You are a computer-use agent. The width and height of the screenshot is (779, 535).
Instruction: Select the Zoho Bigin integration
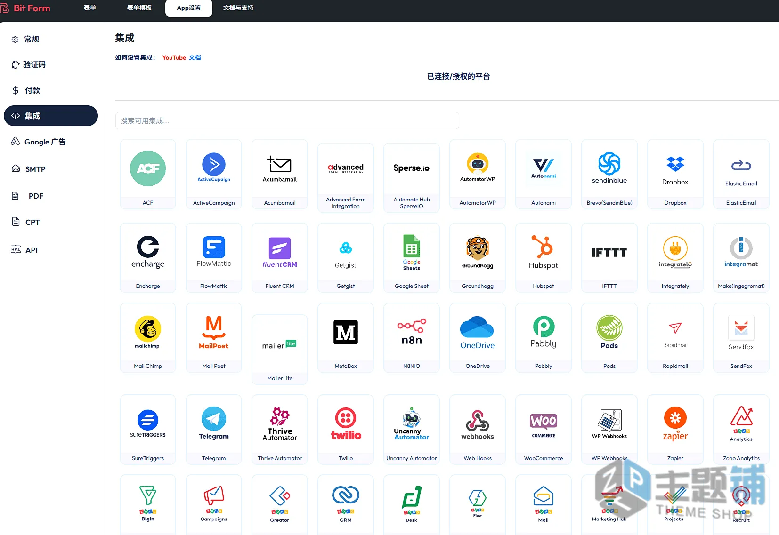coord(148,504)
